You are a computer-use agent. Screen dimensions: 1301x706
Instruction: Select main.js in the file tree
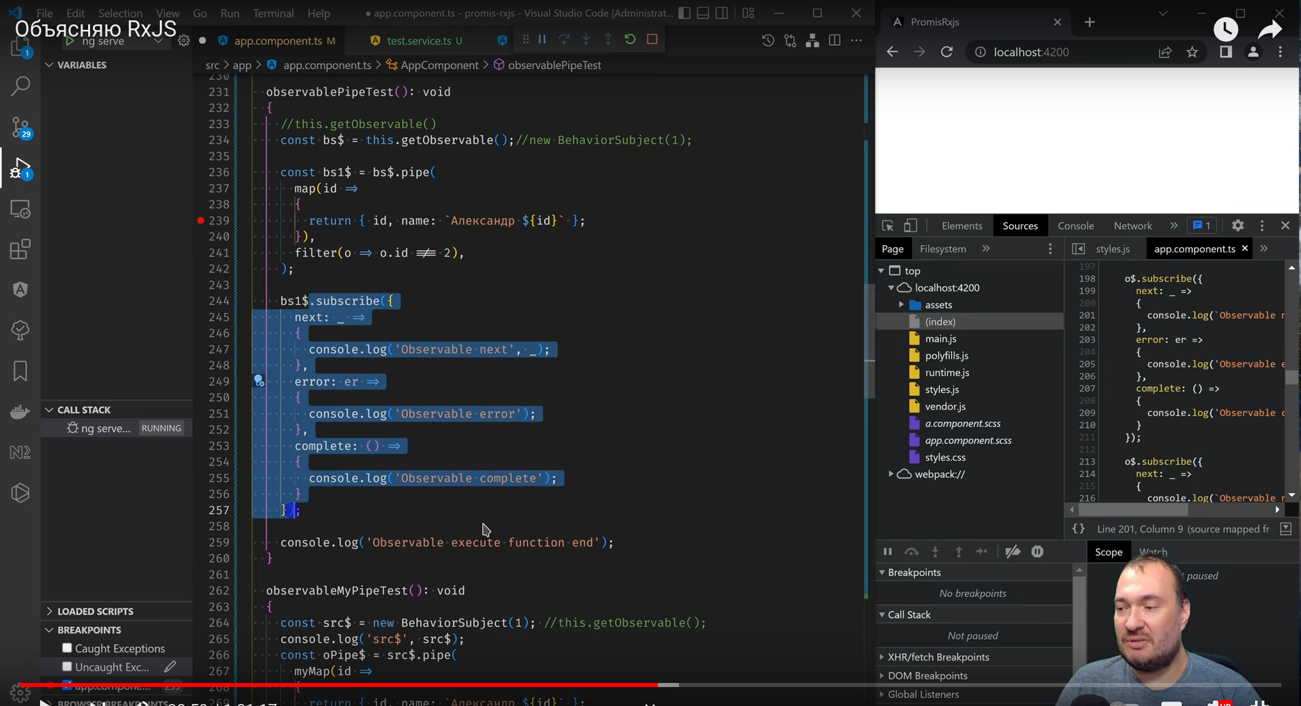pyautogui.click(x=941, y=339)
